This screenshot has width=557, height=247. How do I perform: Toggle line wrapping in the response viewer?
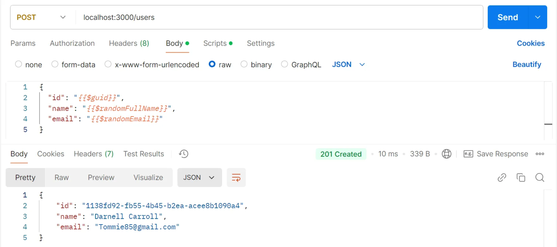point(236,177)
